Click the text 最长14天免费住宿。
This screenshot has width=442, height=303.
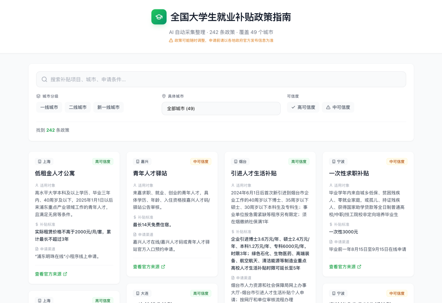tap(153, 224)
